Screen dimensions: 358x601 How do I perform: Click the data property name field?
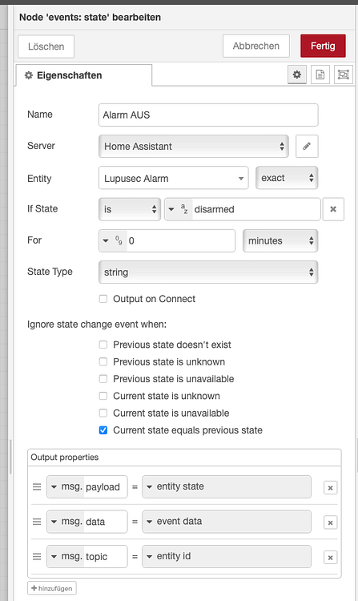105,522
